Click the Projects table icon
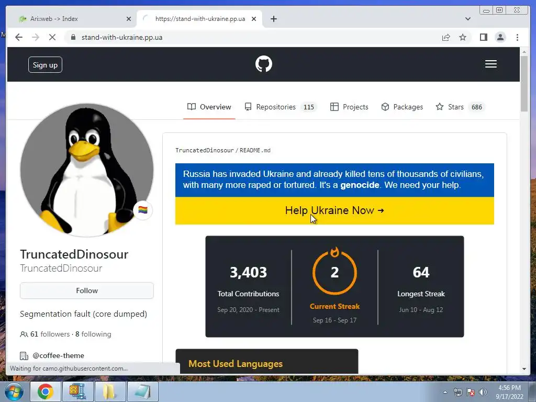536x402 pixels. pos(334,107)
